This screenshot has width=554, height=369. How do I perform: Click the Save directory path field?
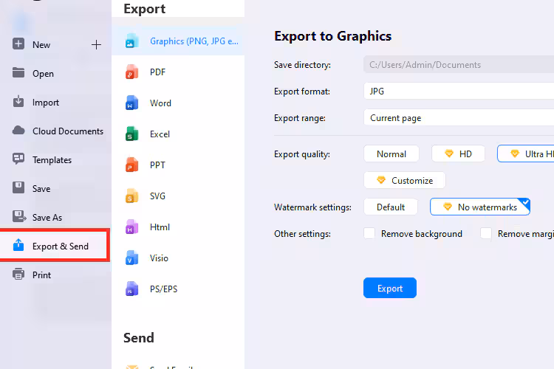(458, 65)
